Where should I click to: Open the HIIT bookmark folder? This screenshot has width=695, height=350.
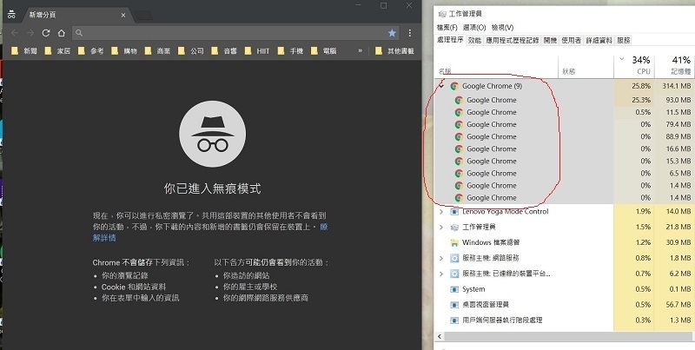[x=257, y=51]
